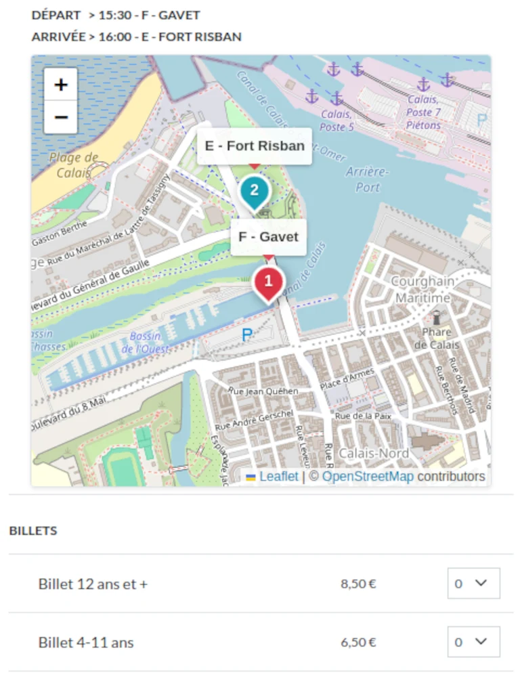This screenshot has height=677, width=520.
Task: Click the red marker numbered 1
Action: pyautogui.click(x=268, y=282)
